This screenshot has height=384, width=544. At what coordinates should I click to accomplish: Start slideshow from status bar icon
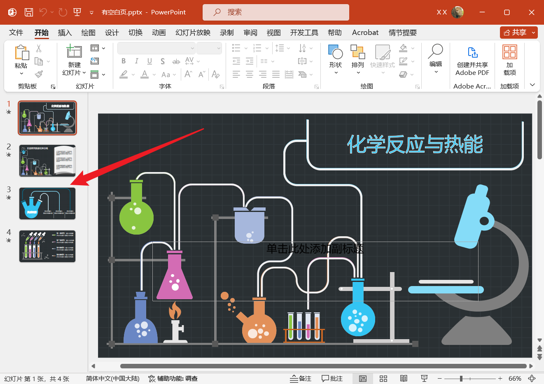point(424,379)
